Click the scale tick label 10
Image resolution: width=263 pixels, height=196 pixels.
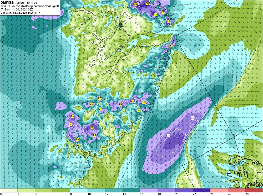coord(89,194)
